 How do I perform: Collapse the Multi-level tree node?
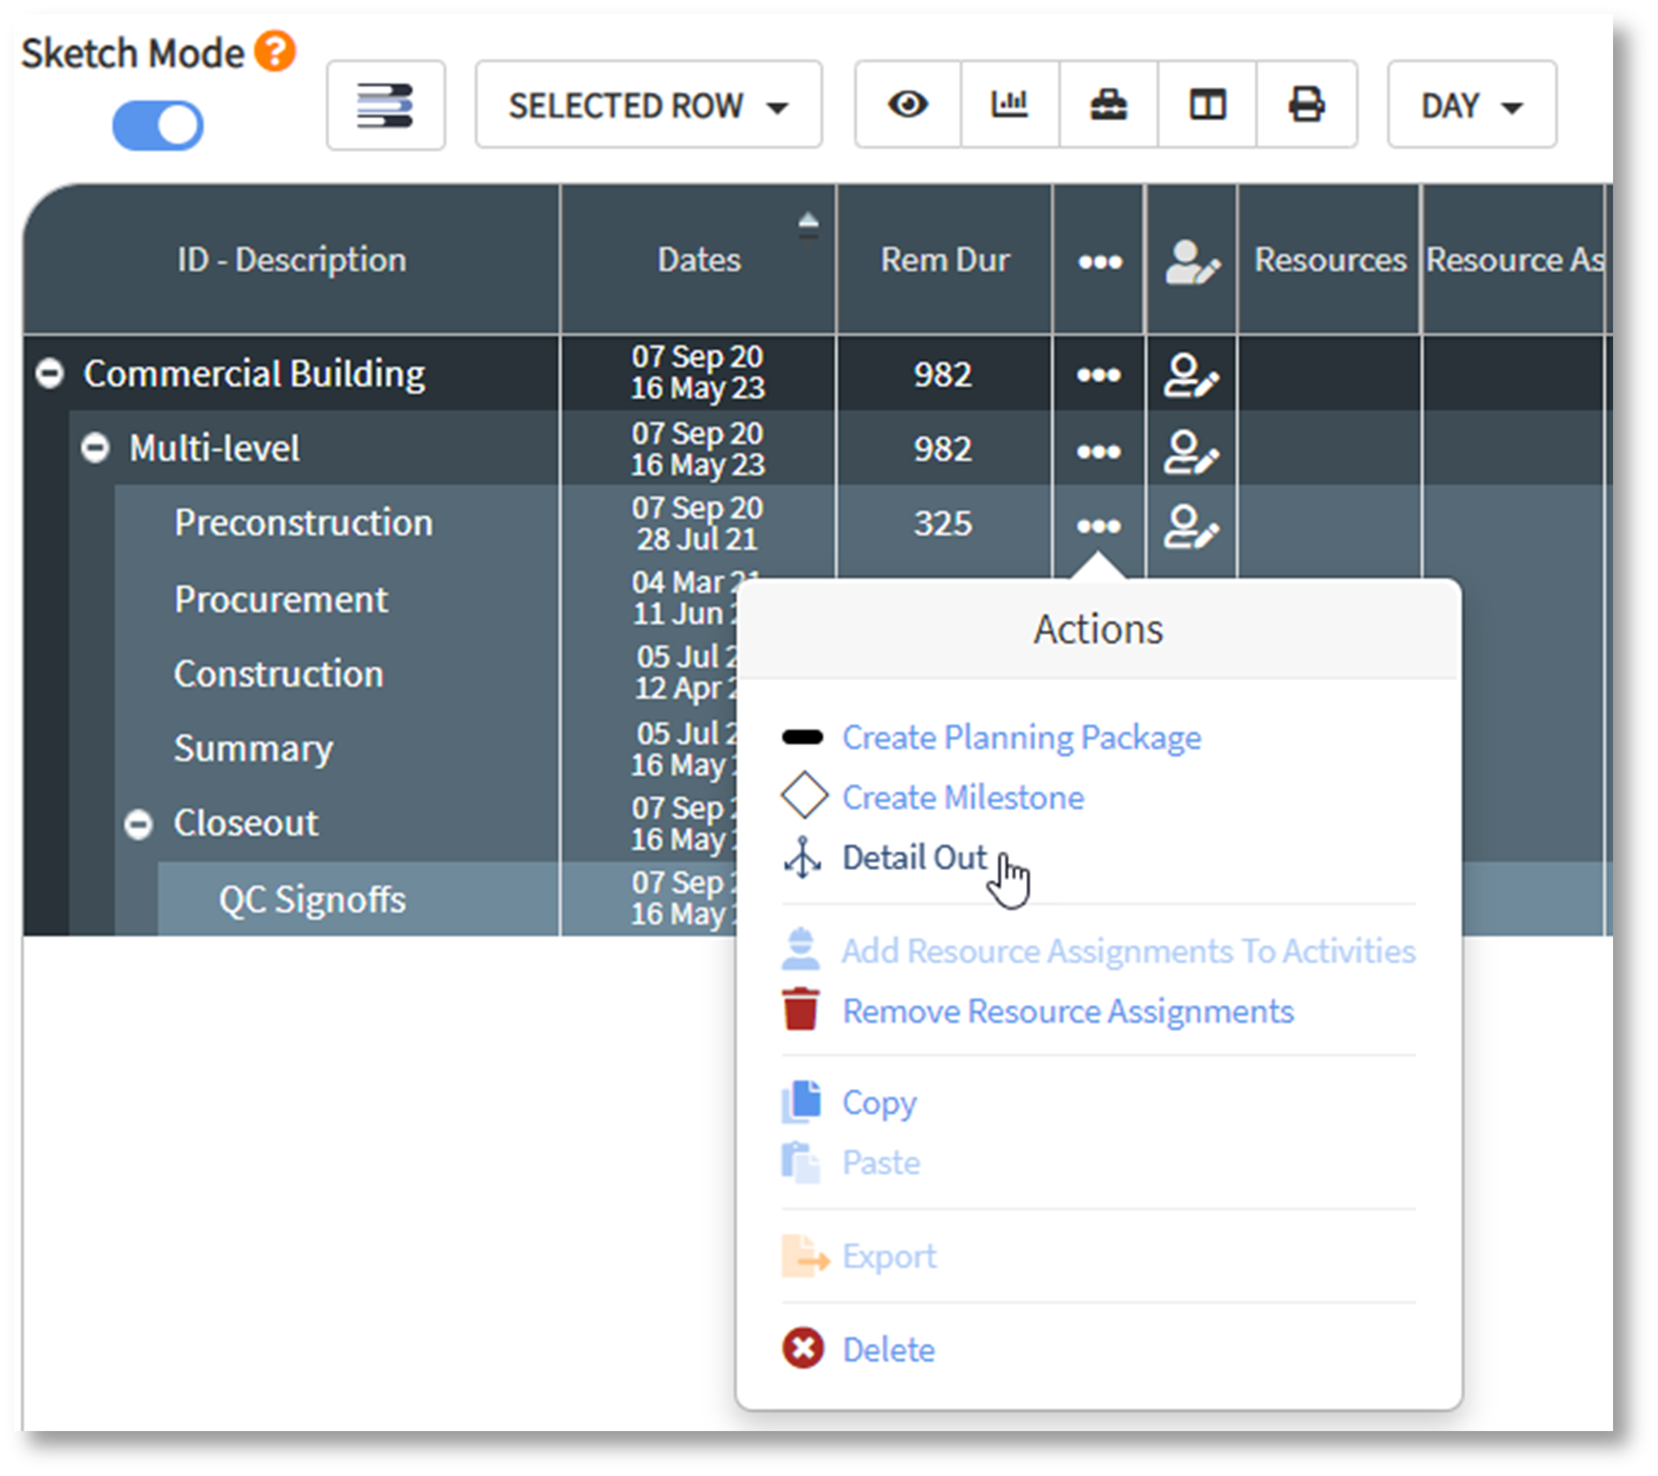95,448
